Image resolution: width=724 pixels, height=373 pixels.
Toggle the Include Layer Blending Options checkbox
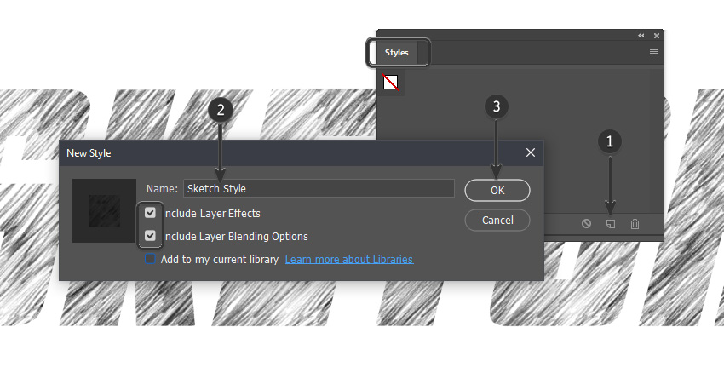pos(150,236)
